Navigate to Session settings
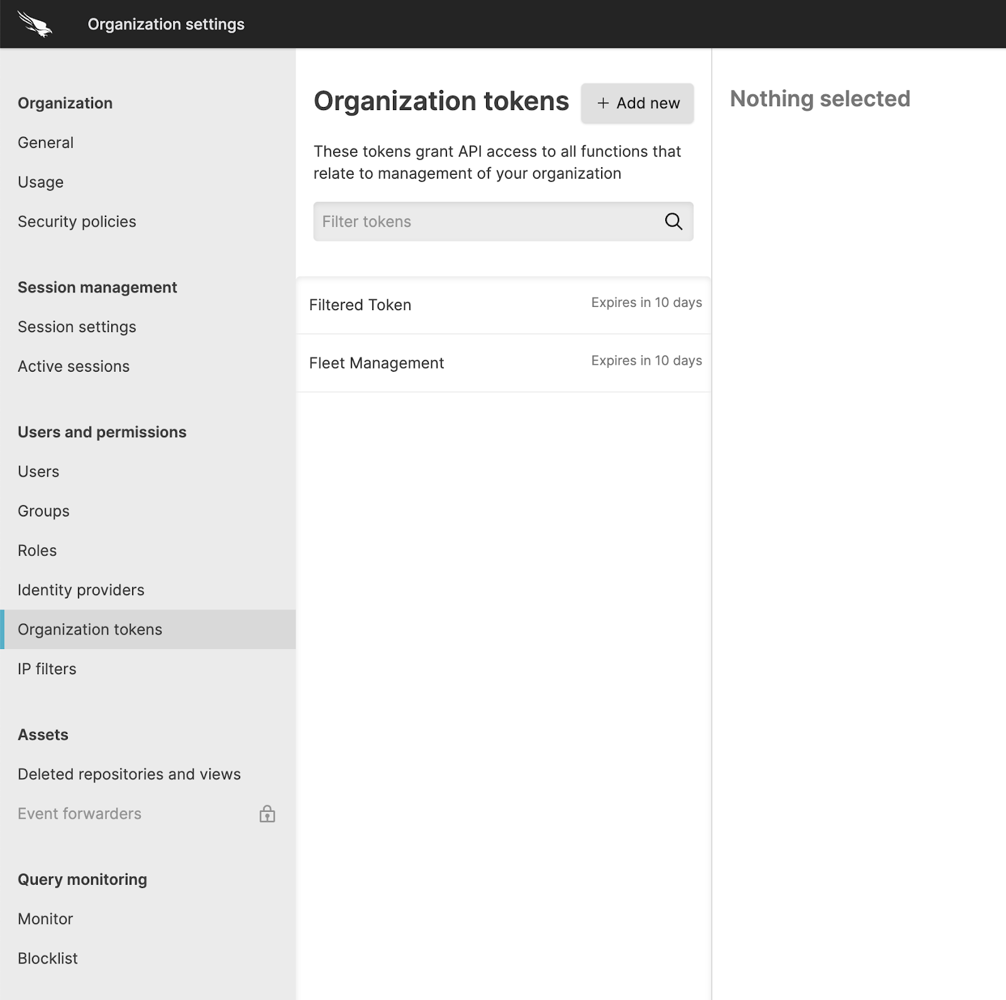This screenshot has width=1006, height=1000. [x=77, y=327]
